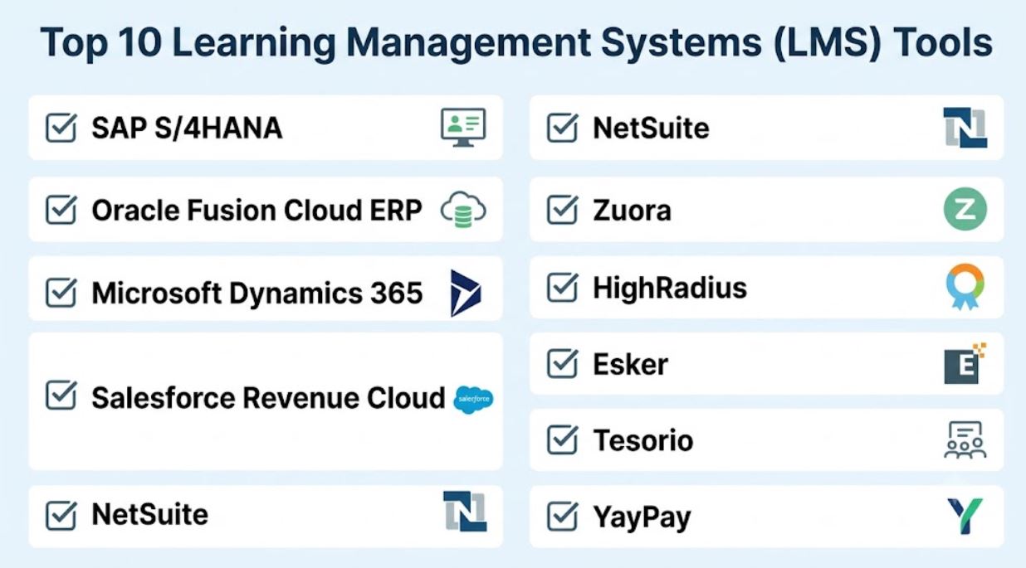Toggle NetSuite checkbox in card above Zuora

pos(563,128)
